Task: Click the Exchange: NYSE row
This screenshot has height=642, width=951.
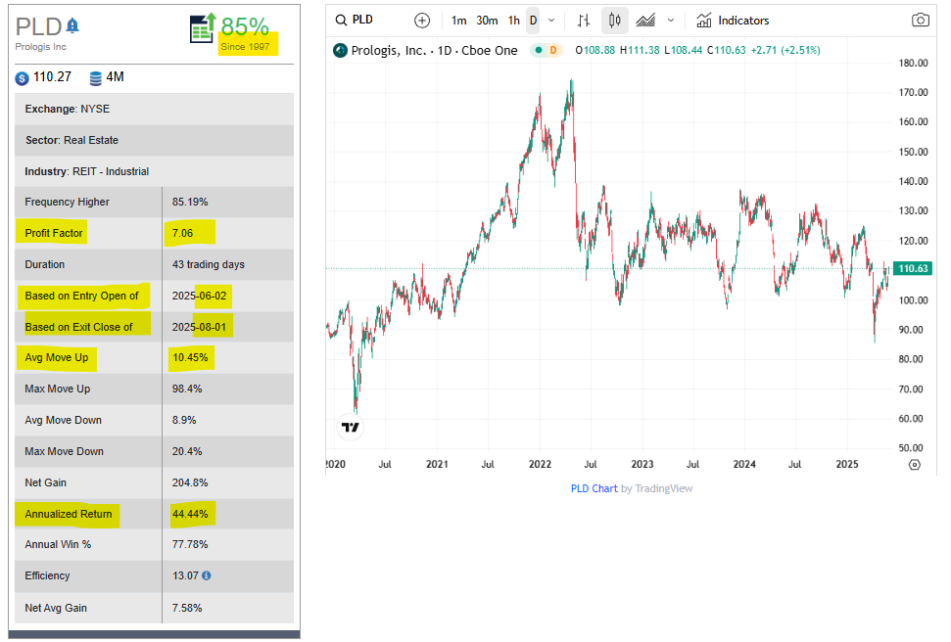Action: click(154, 110)
